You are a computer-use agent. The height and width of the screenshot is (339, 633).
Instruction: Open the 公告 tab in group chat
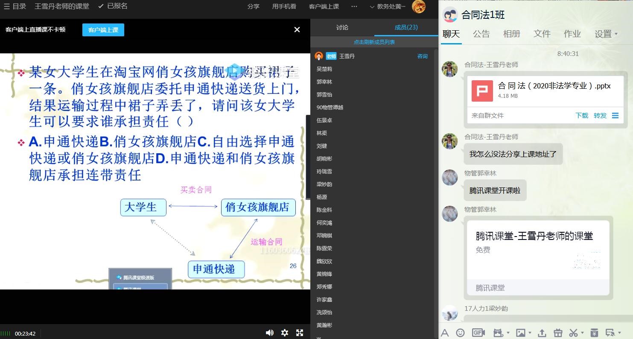coord(481,34)
